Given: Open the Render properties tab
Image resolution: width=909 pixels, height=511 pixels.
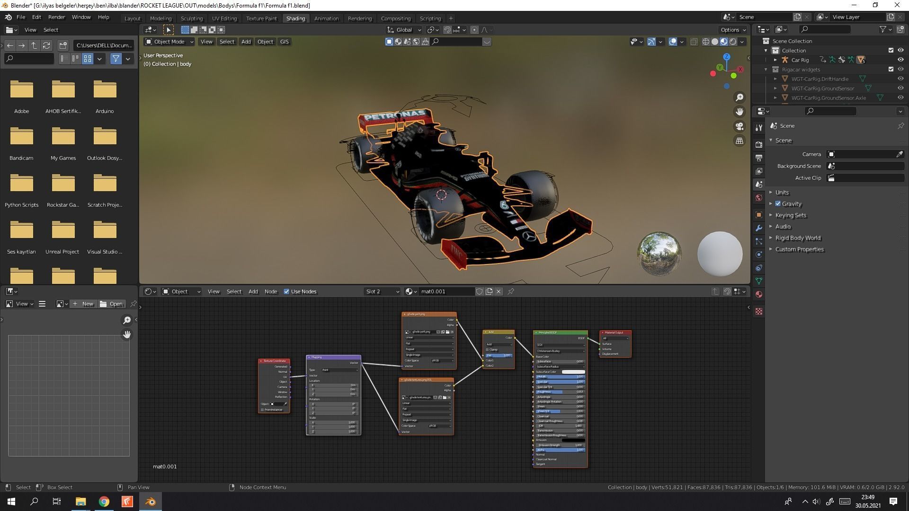Looking at the screenshot, I should (x=759, y=144).
